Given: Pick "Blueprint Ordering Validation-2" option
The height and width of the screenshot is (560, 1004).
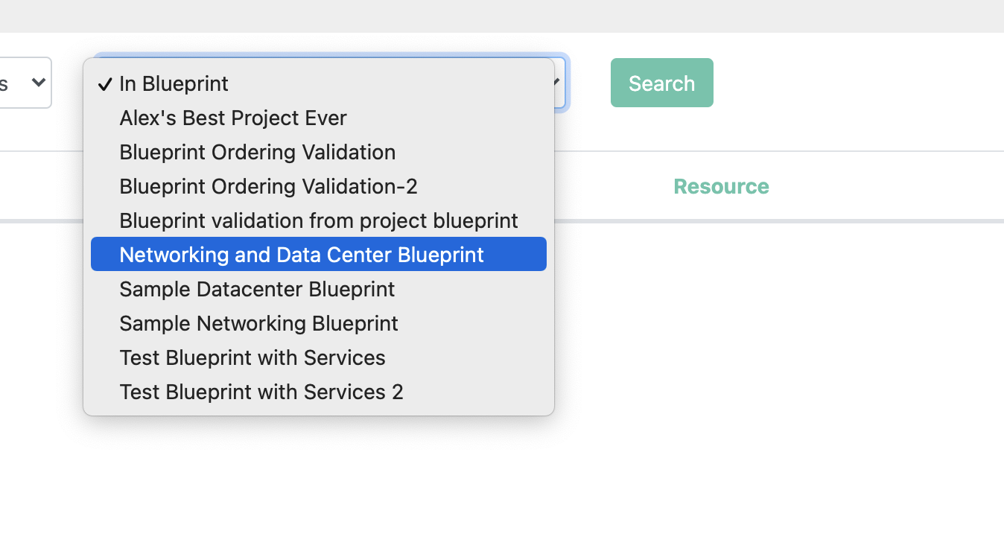Looking at the screenshot, I should [x=268, y=186].
